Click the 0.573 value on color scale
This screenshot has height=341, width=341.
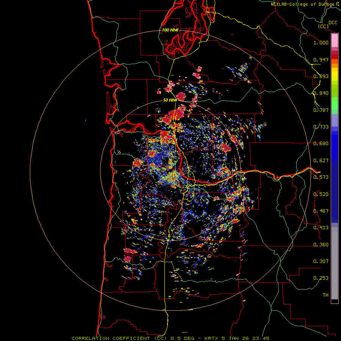click(x=321, y=177)
